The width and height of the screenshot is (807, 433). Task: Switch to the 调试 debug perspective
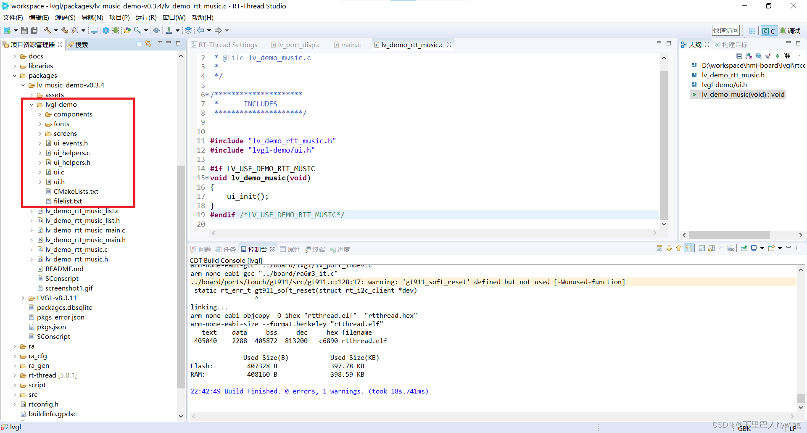point(790,31)
